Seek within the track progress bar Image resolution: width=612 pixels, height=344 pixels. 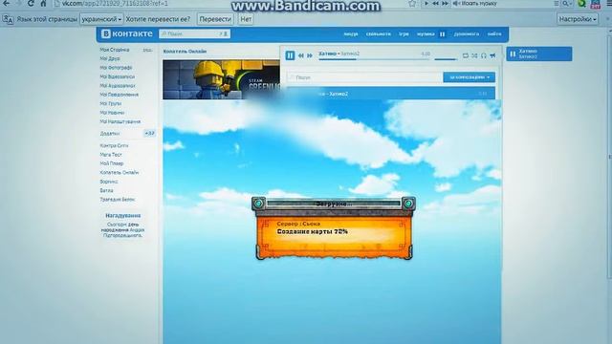click(374, 59)
